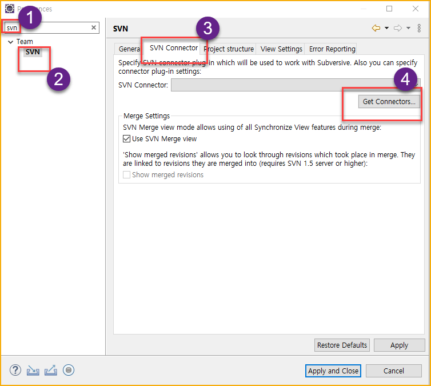Collapse the Team tree node

pos(10,42)
